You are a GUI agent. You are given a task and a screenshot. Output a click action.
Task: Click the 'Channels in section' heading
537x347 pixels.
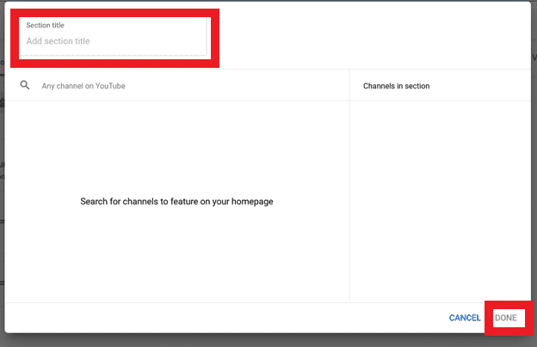[x=396, y=86]
